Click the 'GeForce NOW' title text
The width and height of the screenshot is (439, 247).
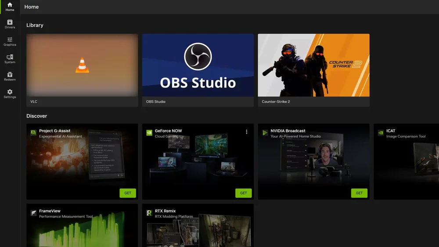pyautogui.click(x=168, y=131)
